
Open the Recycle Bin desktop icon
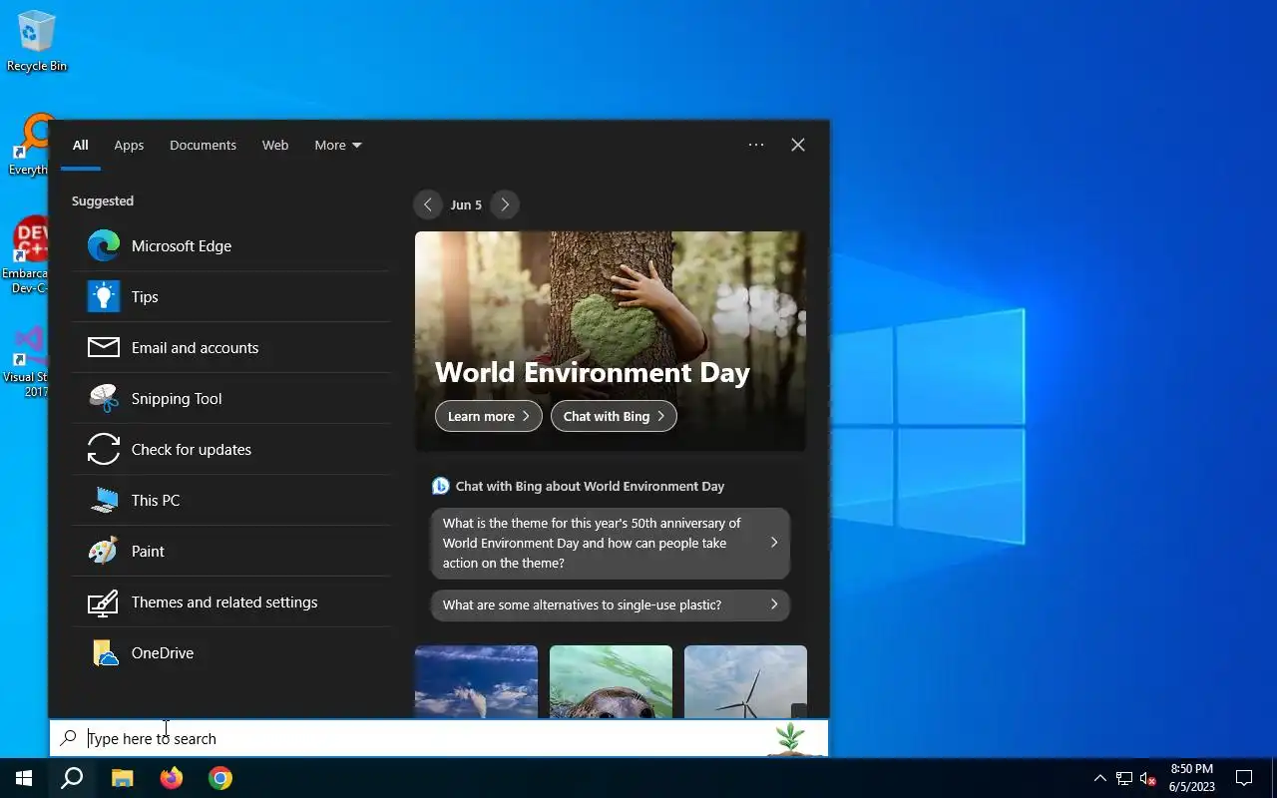pyautogui.click(x=37, y=40)
